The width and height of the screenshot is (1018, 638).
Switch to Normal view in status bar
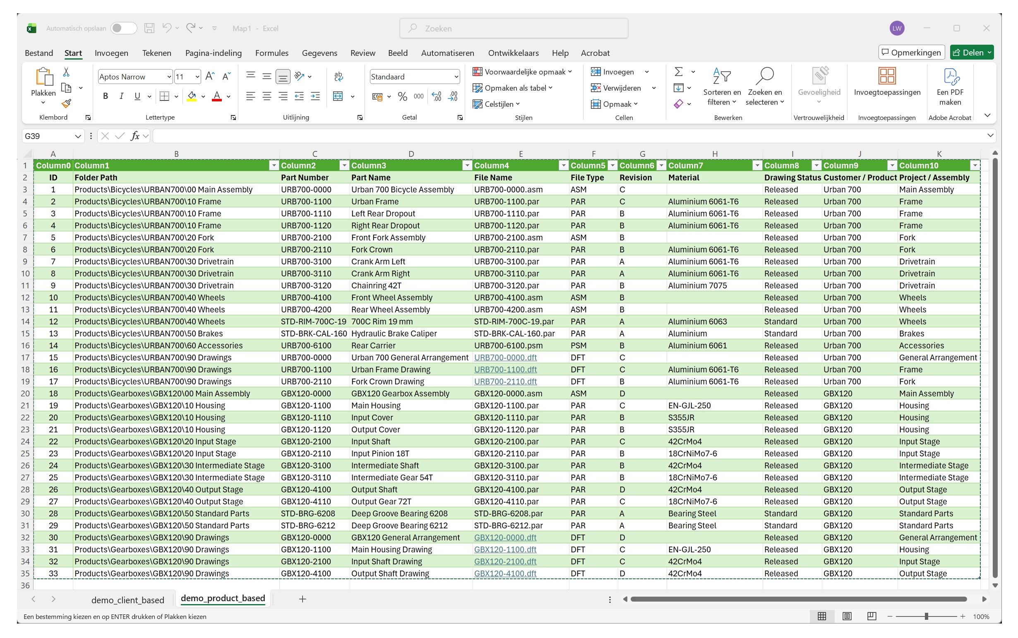click(822, 616)
